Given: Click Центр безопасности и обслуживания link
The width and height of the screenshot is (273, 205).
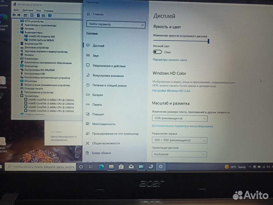Looking at the screenshot, I should (x=64, y=138).
